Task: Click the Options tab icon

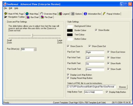Action: [73, 14]
